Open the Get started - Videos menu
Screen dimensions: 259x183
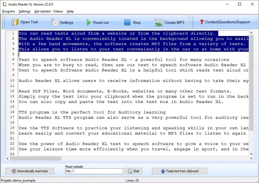(49, 11)
